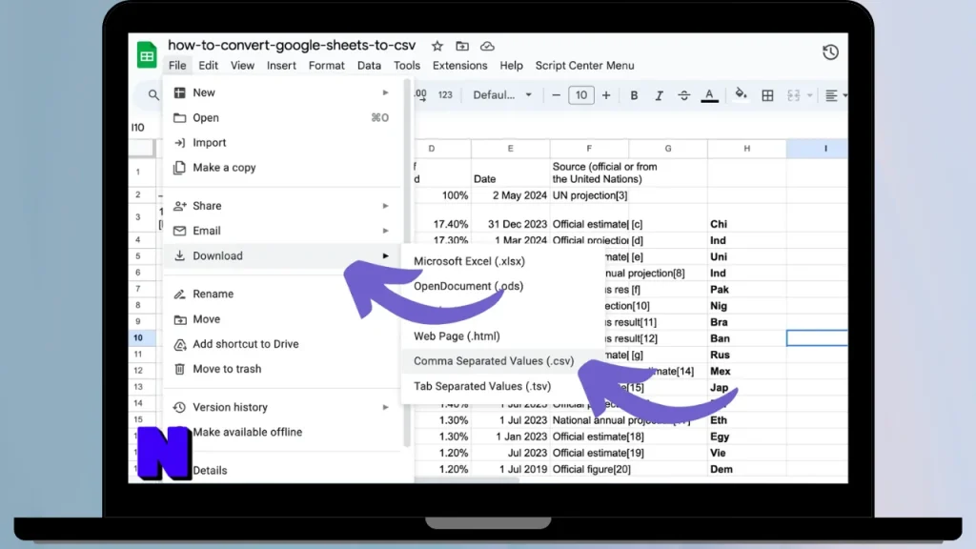This screenshot has width=976, height=549.
Task: Check the cloud save status icon
Action: [487, 46]
